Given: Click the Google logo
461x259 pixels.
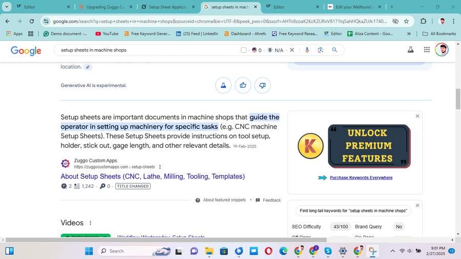Looking at the screenshot, I should [x=26, y=51].
